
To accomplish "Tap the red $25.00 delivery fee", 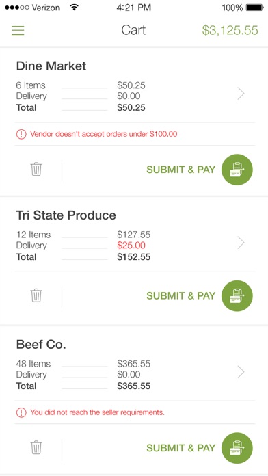I will (x=131, y=246).
